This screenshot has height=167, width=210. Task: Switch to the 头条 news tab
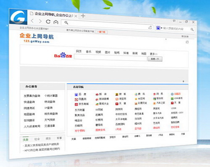(26, 139)
